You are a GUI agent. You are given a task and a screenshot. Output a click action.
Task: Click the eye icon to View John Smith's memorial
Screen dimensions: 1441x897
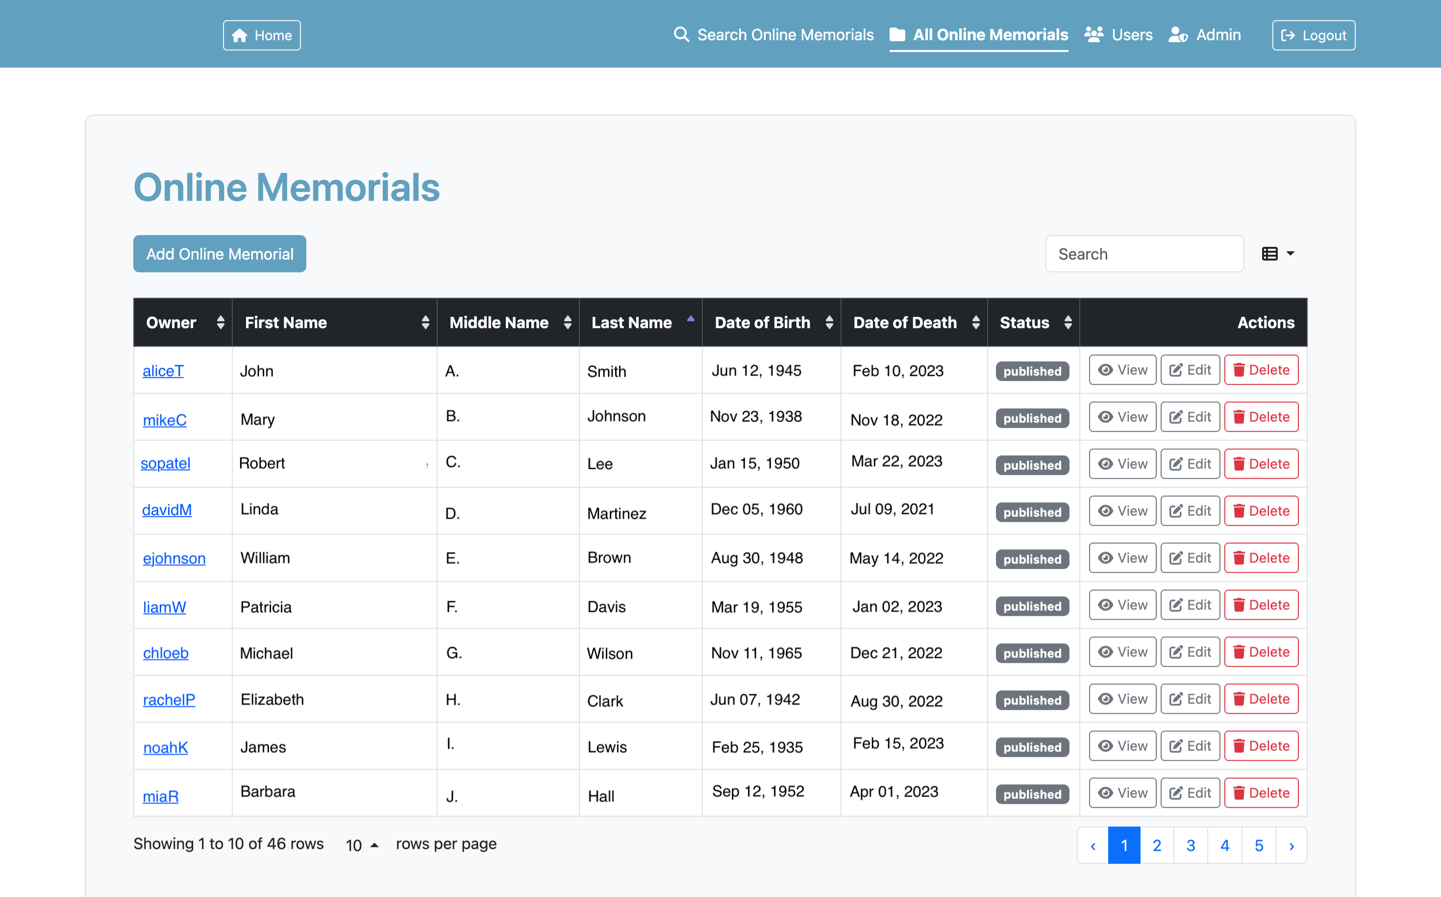1105,369
